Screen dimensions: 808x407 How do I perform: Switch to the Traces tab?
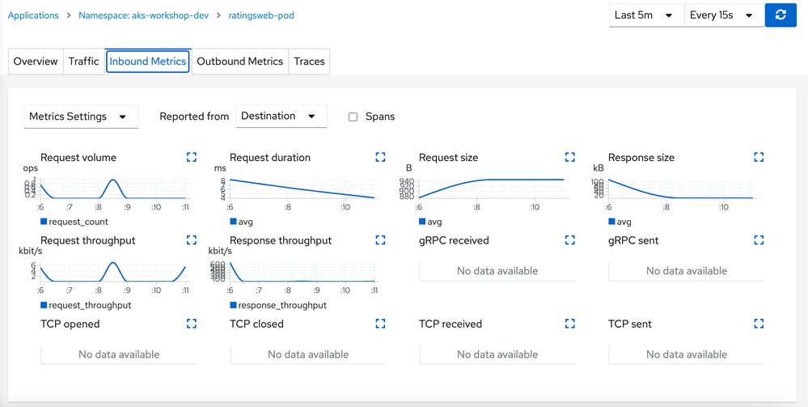point(309,61)
